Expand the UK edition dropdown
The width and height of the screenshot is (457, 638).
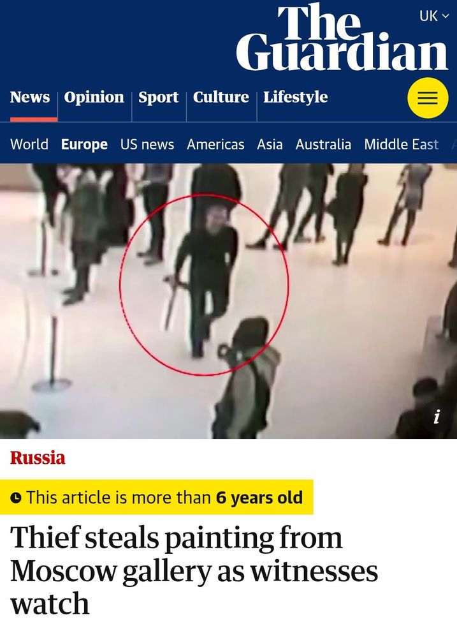pyautogui.click(x=434, y=16)
